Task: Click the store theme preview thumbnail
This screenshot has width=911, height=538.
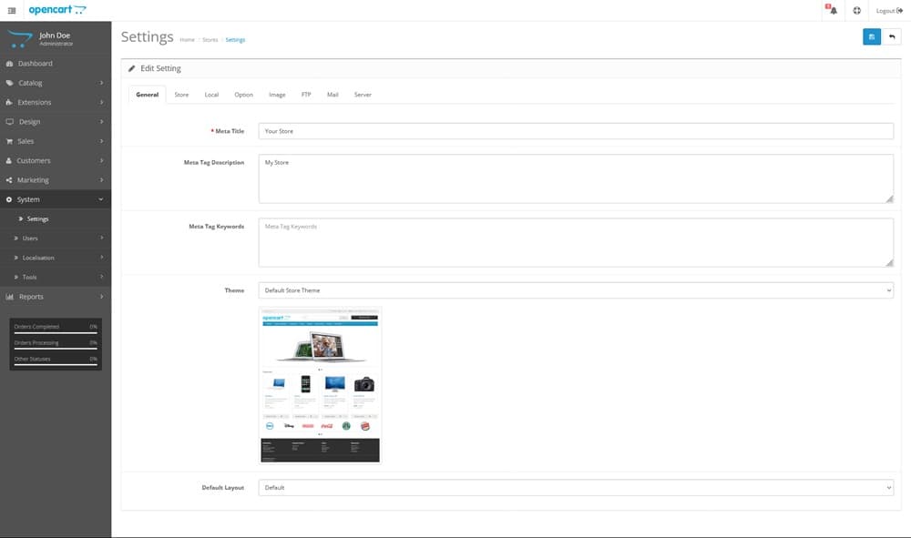Action: tap(320, 386)
